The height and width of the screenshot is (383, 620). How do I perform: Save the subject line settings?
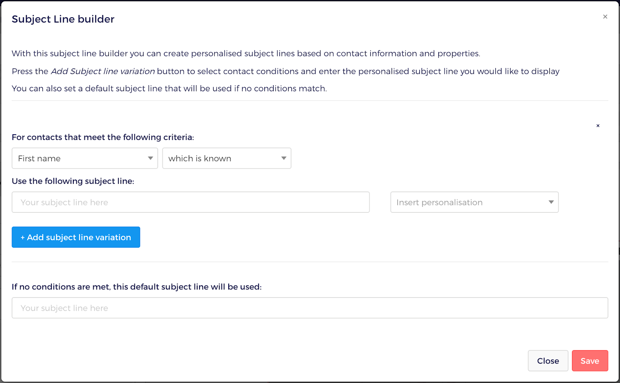click(589, 361)
